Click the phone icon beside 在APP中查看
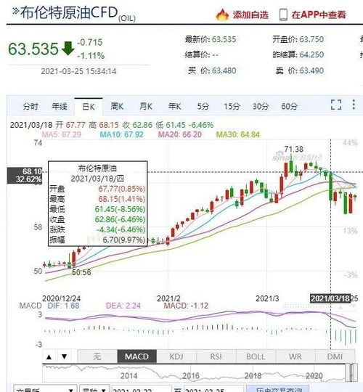The width and height of the screenshot is (363, 392). pyautogui.click(x=283, y=15)
